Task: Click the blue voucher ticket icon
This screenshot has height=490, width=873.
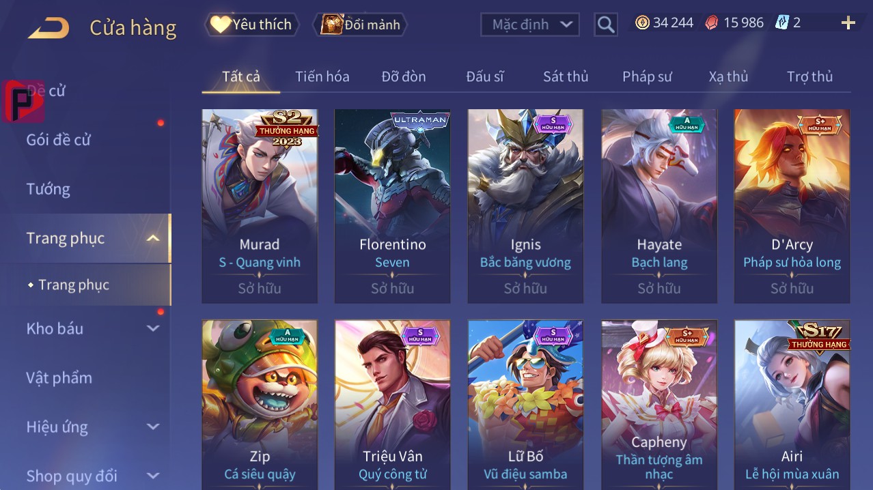Action: point(781,23)
